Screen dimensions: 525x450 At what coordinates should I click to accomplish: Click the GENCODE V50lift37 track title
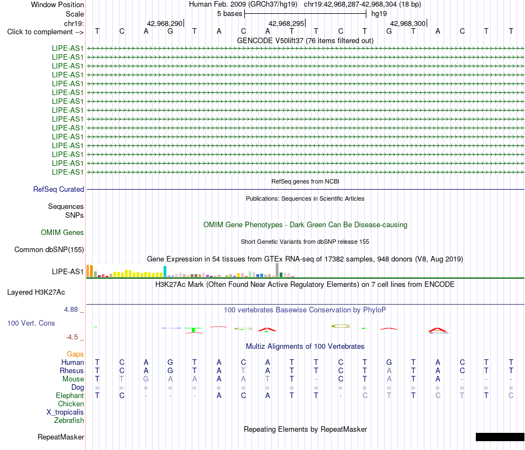point(305,40)
